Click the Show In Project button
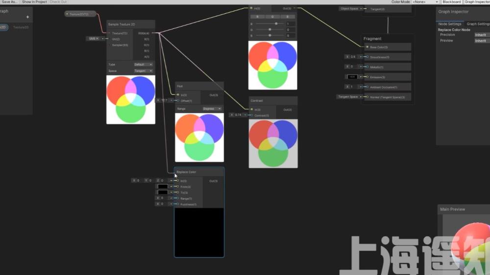Viewport: 490px width, 275px height. point(34,2)
